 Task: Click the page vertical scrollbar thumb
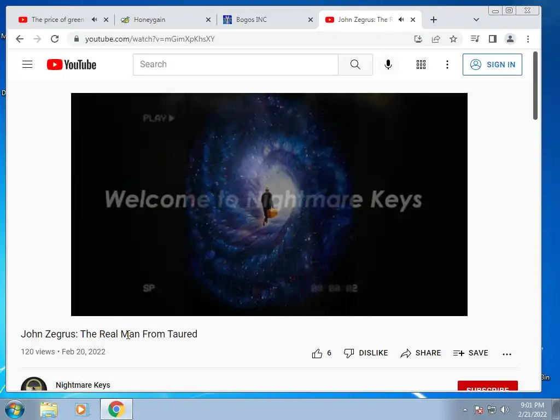(535, 86)
